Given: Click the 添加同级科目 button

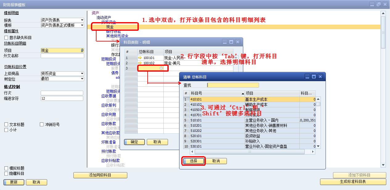Looking at the screenshot, I should click(x=100, y=175).
